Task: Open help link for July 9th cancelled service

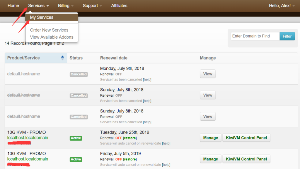Action: click(147, 80)
